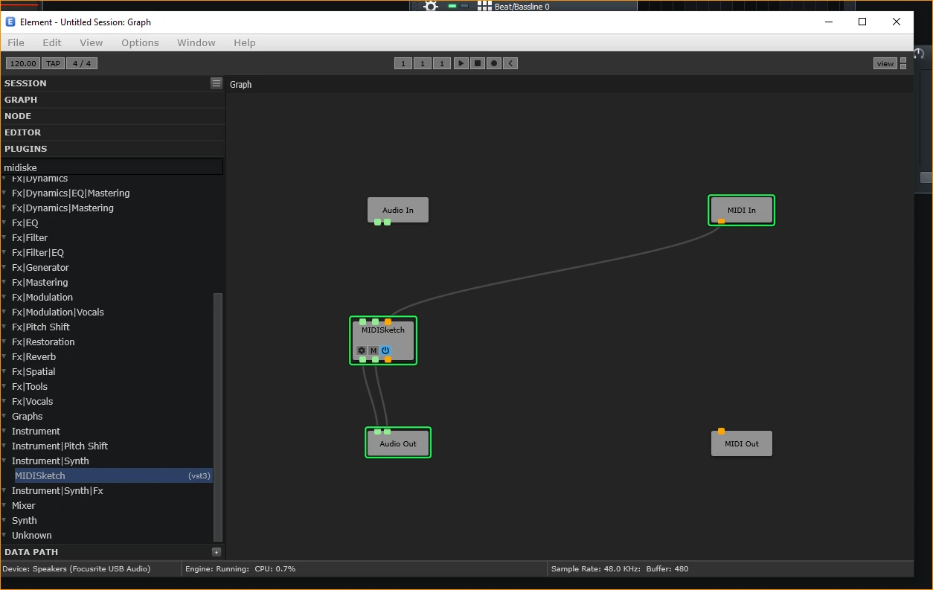This screenshot has height=590, width=933.
Task: Open MIDISketch node settings gear icon
Action: pos(362,350)
